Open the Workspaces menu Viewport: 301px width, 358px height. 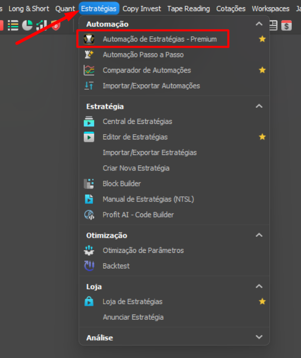(270, 9)
